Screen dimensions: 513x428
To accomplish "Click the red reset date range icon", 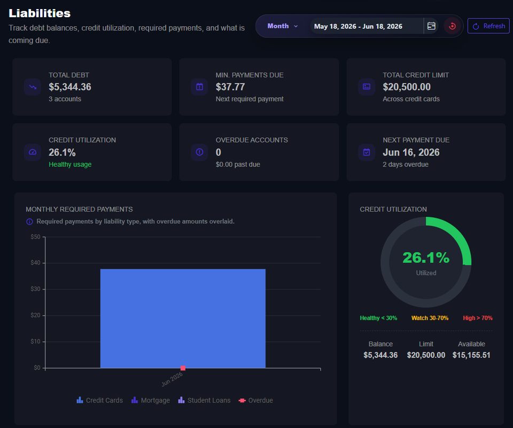I will pyautogui.click(x=452, y=26).
